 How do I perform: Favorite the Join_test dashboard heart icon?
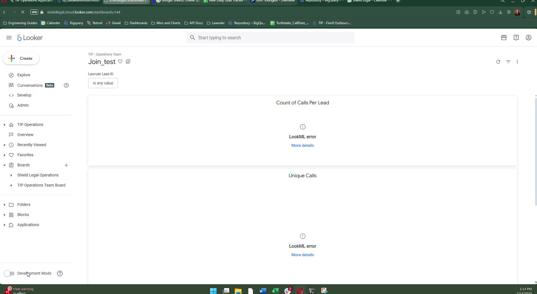tap(120, 61)
